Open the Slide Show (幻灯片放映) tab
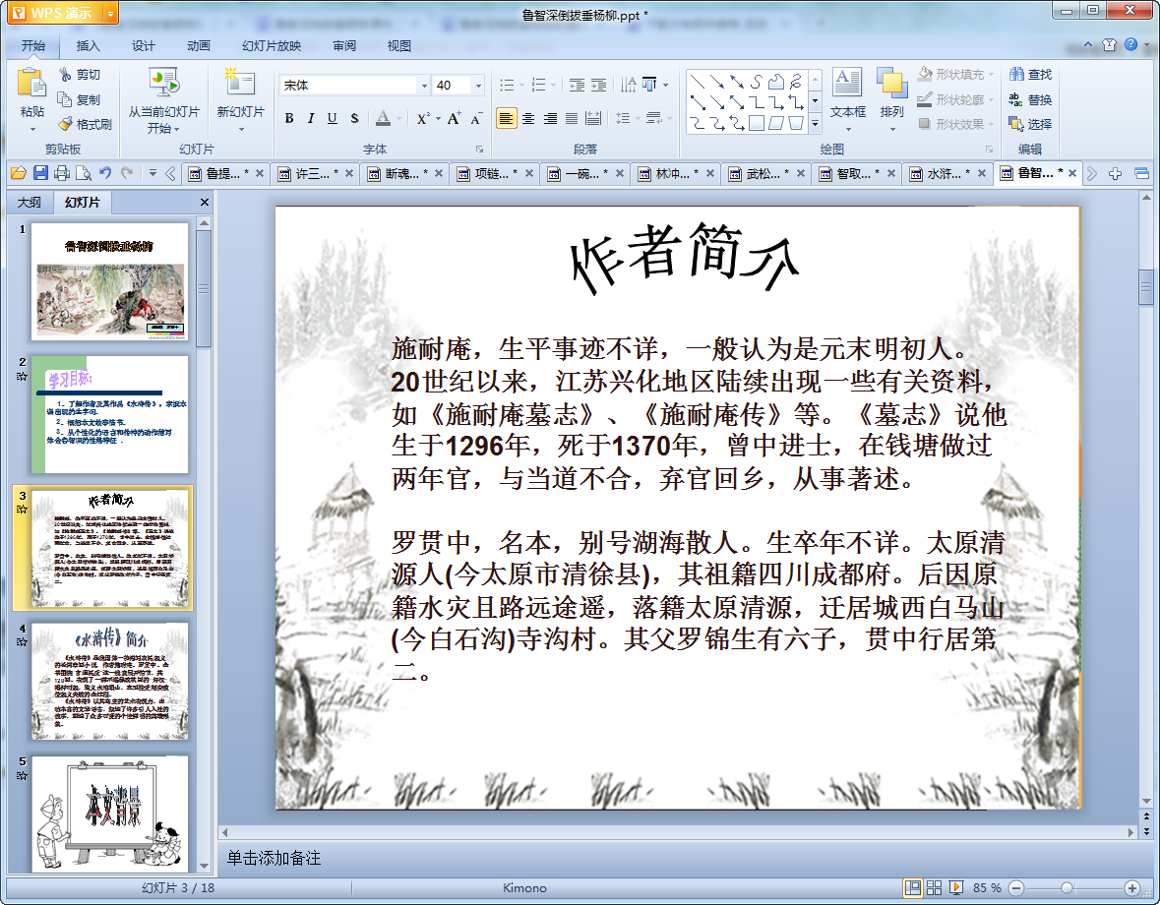This screenshot has width=1160, height=905. click(x=272, y=46)
